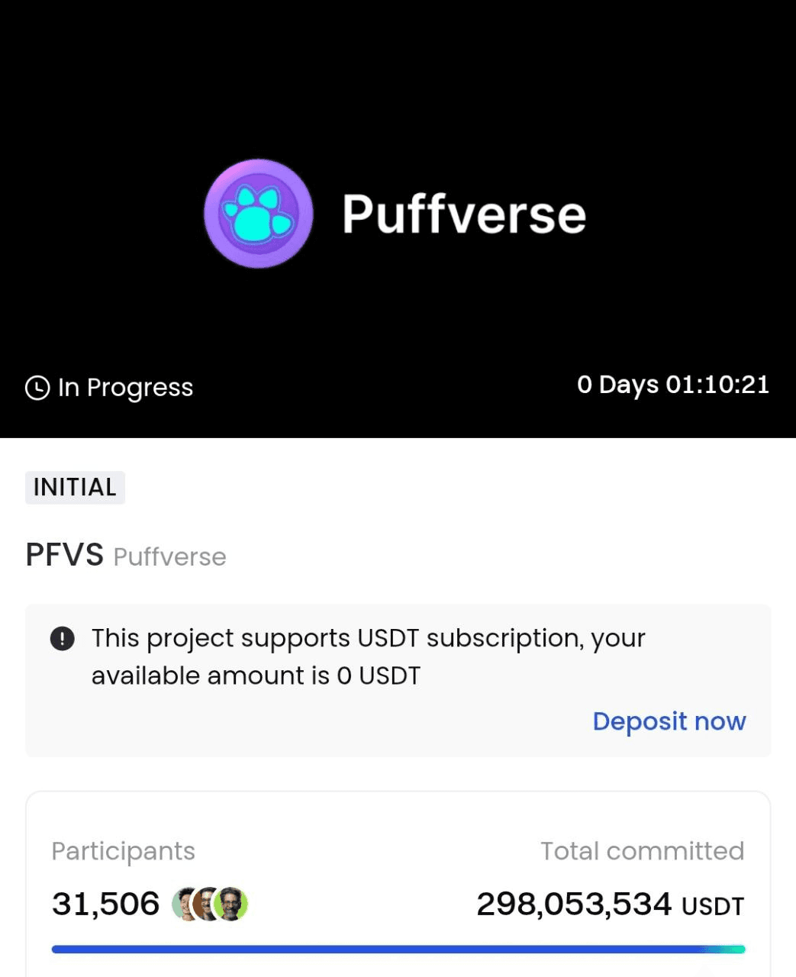Viewport: 796px width, 977px height.
Task: Click the Puffverse paw logo
Action: tap(259, 214)
